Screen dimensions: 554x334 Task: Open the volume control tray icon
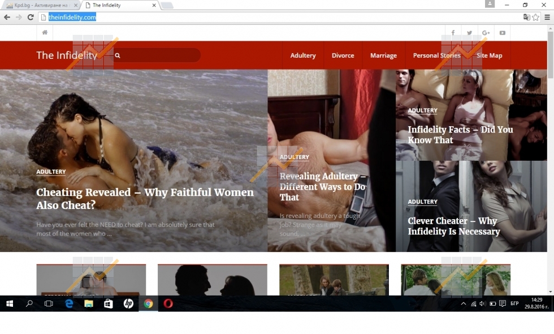483,303
